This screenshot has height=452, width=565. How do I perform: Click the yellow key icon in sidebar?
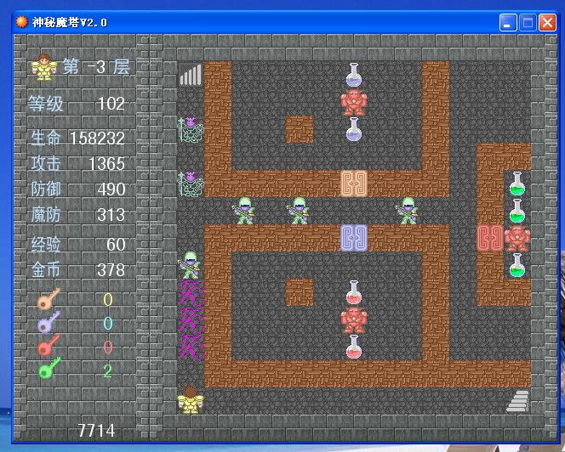[49, 299]
